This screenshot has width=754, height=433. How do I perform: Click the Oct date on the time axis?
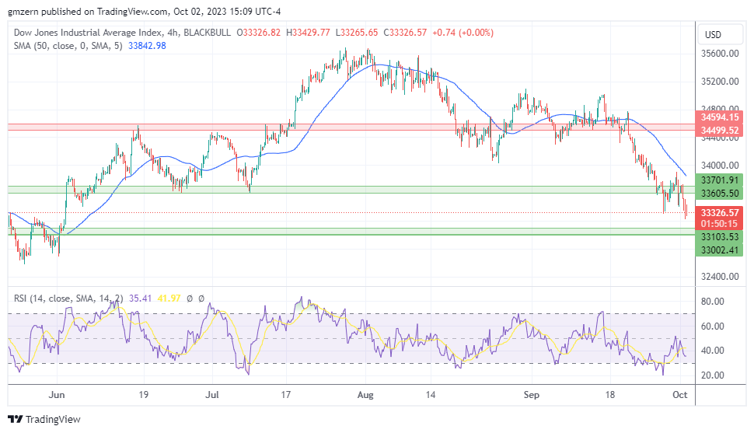(680, 394)
